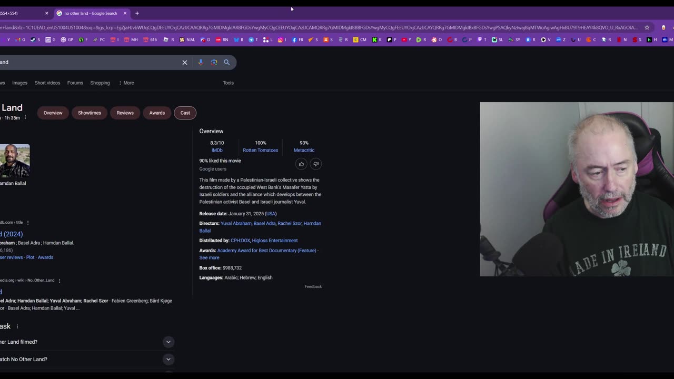Open the 'GP' bookmark

click(67, 39)
